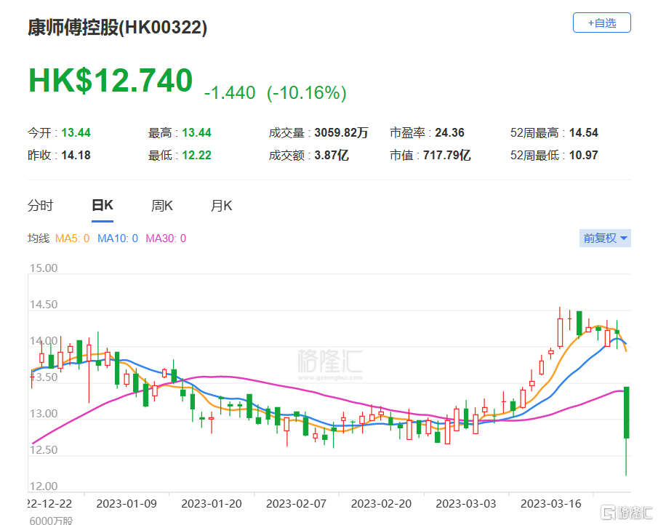The image size is (658, 525).
Task: Click the price change -1.440
Action: (230, 93)
